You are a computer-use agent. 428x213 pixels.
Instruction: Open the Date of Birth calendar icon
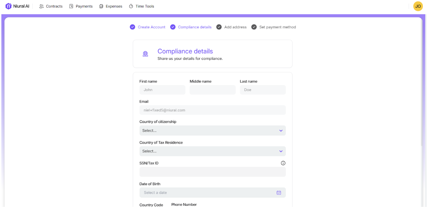pyautogui.click(x=279, y=193)
